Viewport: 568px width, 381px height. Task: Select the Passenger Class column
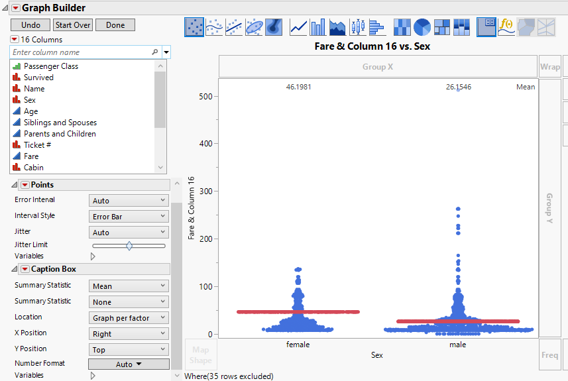point(51,66)
